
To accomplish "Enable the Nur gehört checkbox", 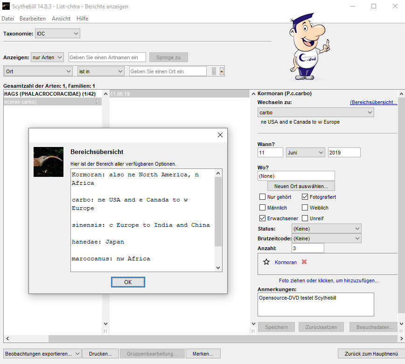I will (x=262, y=197).
